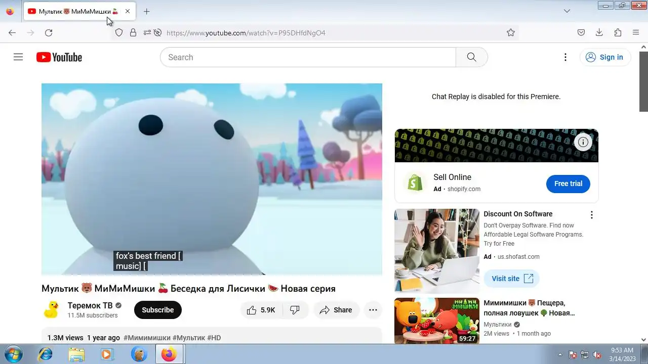Like the video with thumbs up
Viewport: 648px width, 364px height.
tap(261, 310)
